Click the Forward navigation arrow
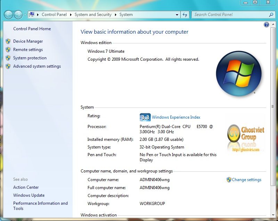Image resolution: width=278 pixels, height=221 pixels. (x=18, y=15)
